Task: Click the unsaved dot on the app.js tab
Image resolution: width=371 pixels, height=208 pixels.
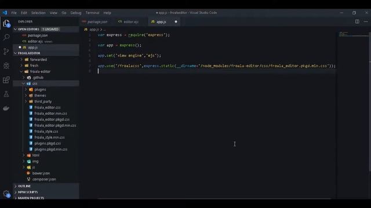Action: click(x=176, y=22)
